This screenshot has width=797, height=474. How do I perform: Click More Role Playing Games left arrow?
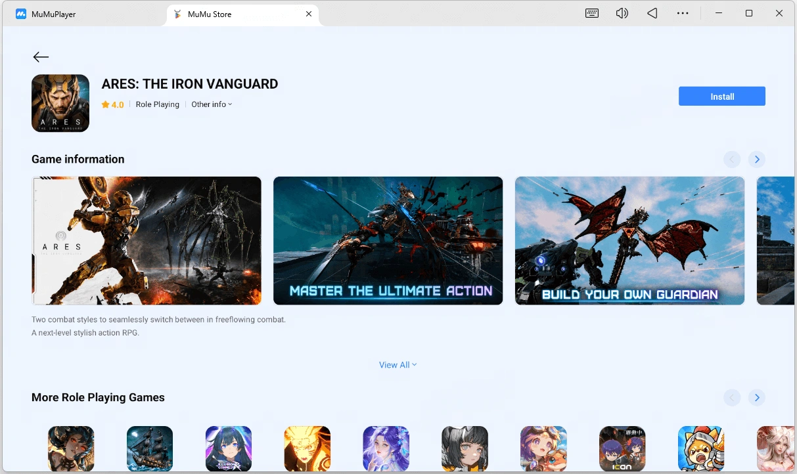point(732,398)
